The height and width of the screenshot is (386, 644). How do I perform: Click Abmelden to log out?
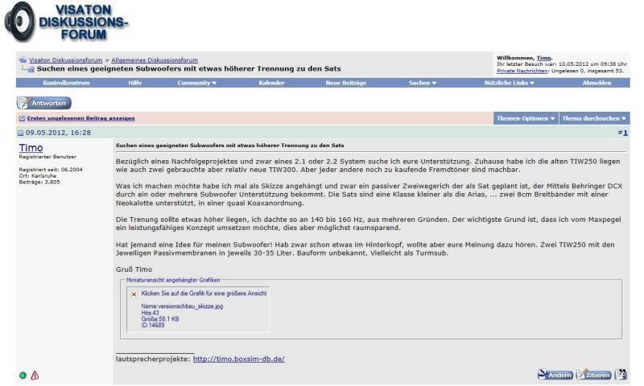pyautogui.click(x=597, y=83)
